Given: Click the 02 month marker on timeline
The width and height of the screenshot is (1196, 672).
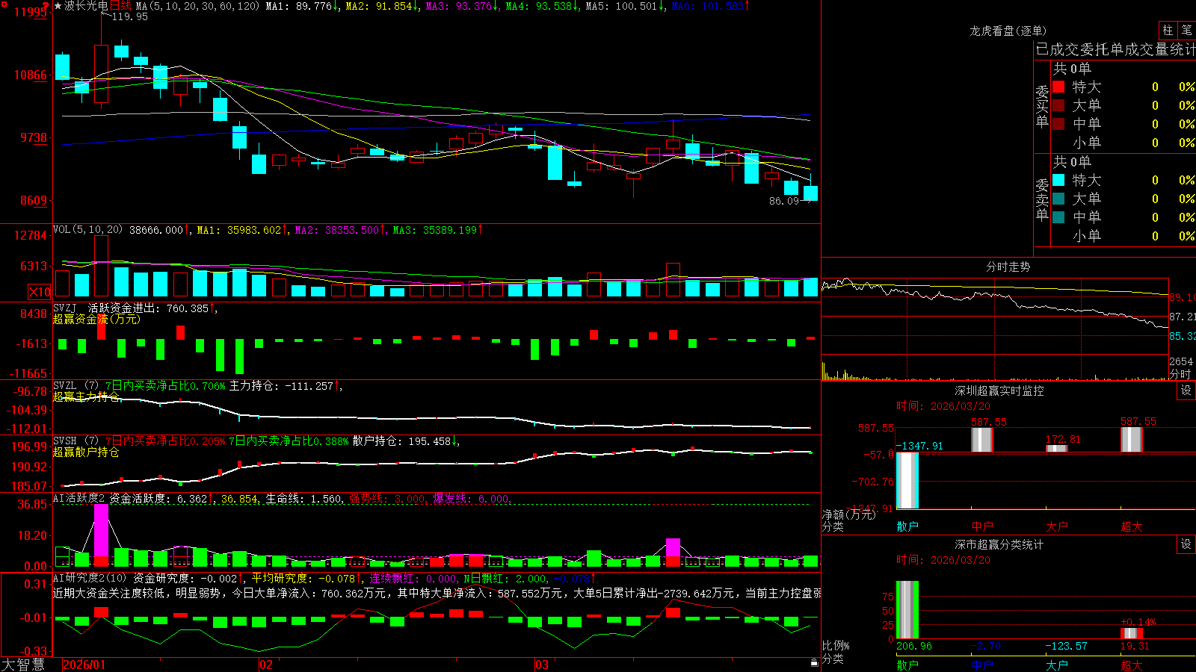Looking at the screenshot, I should click(x=266, y=665).
